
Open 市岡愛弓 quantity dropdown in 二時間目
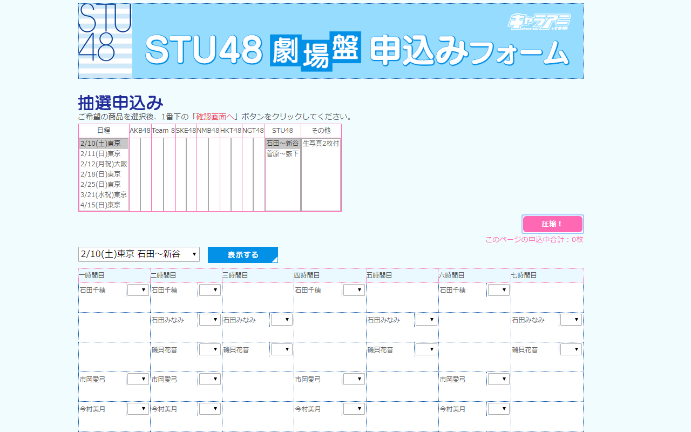pos(210,379)
